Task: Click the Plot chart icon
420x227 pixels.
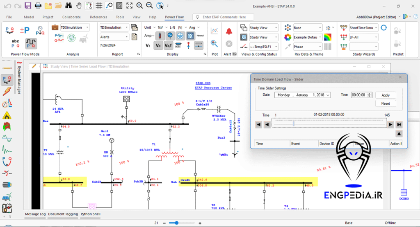Action: click(215, 31)
